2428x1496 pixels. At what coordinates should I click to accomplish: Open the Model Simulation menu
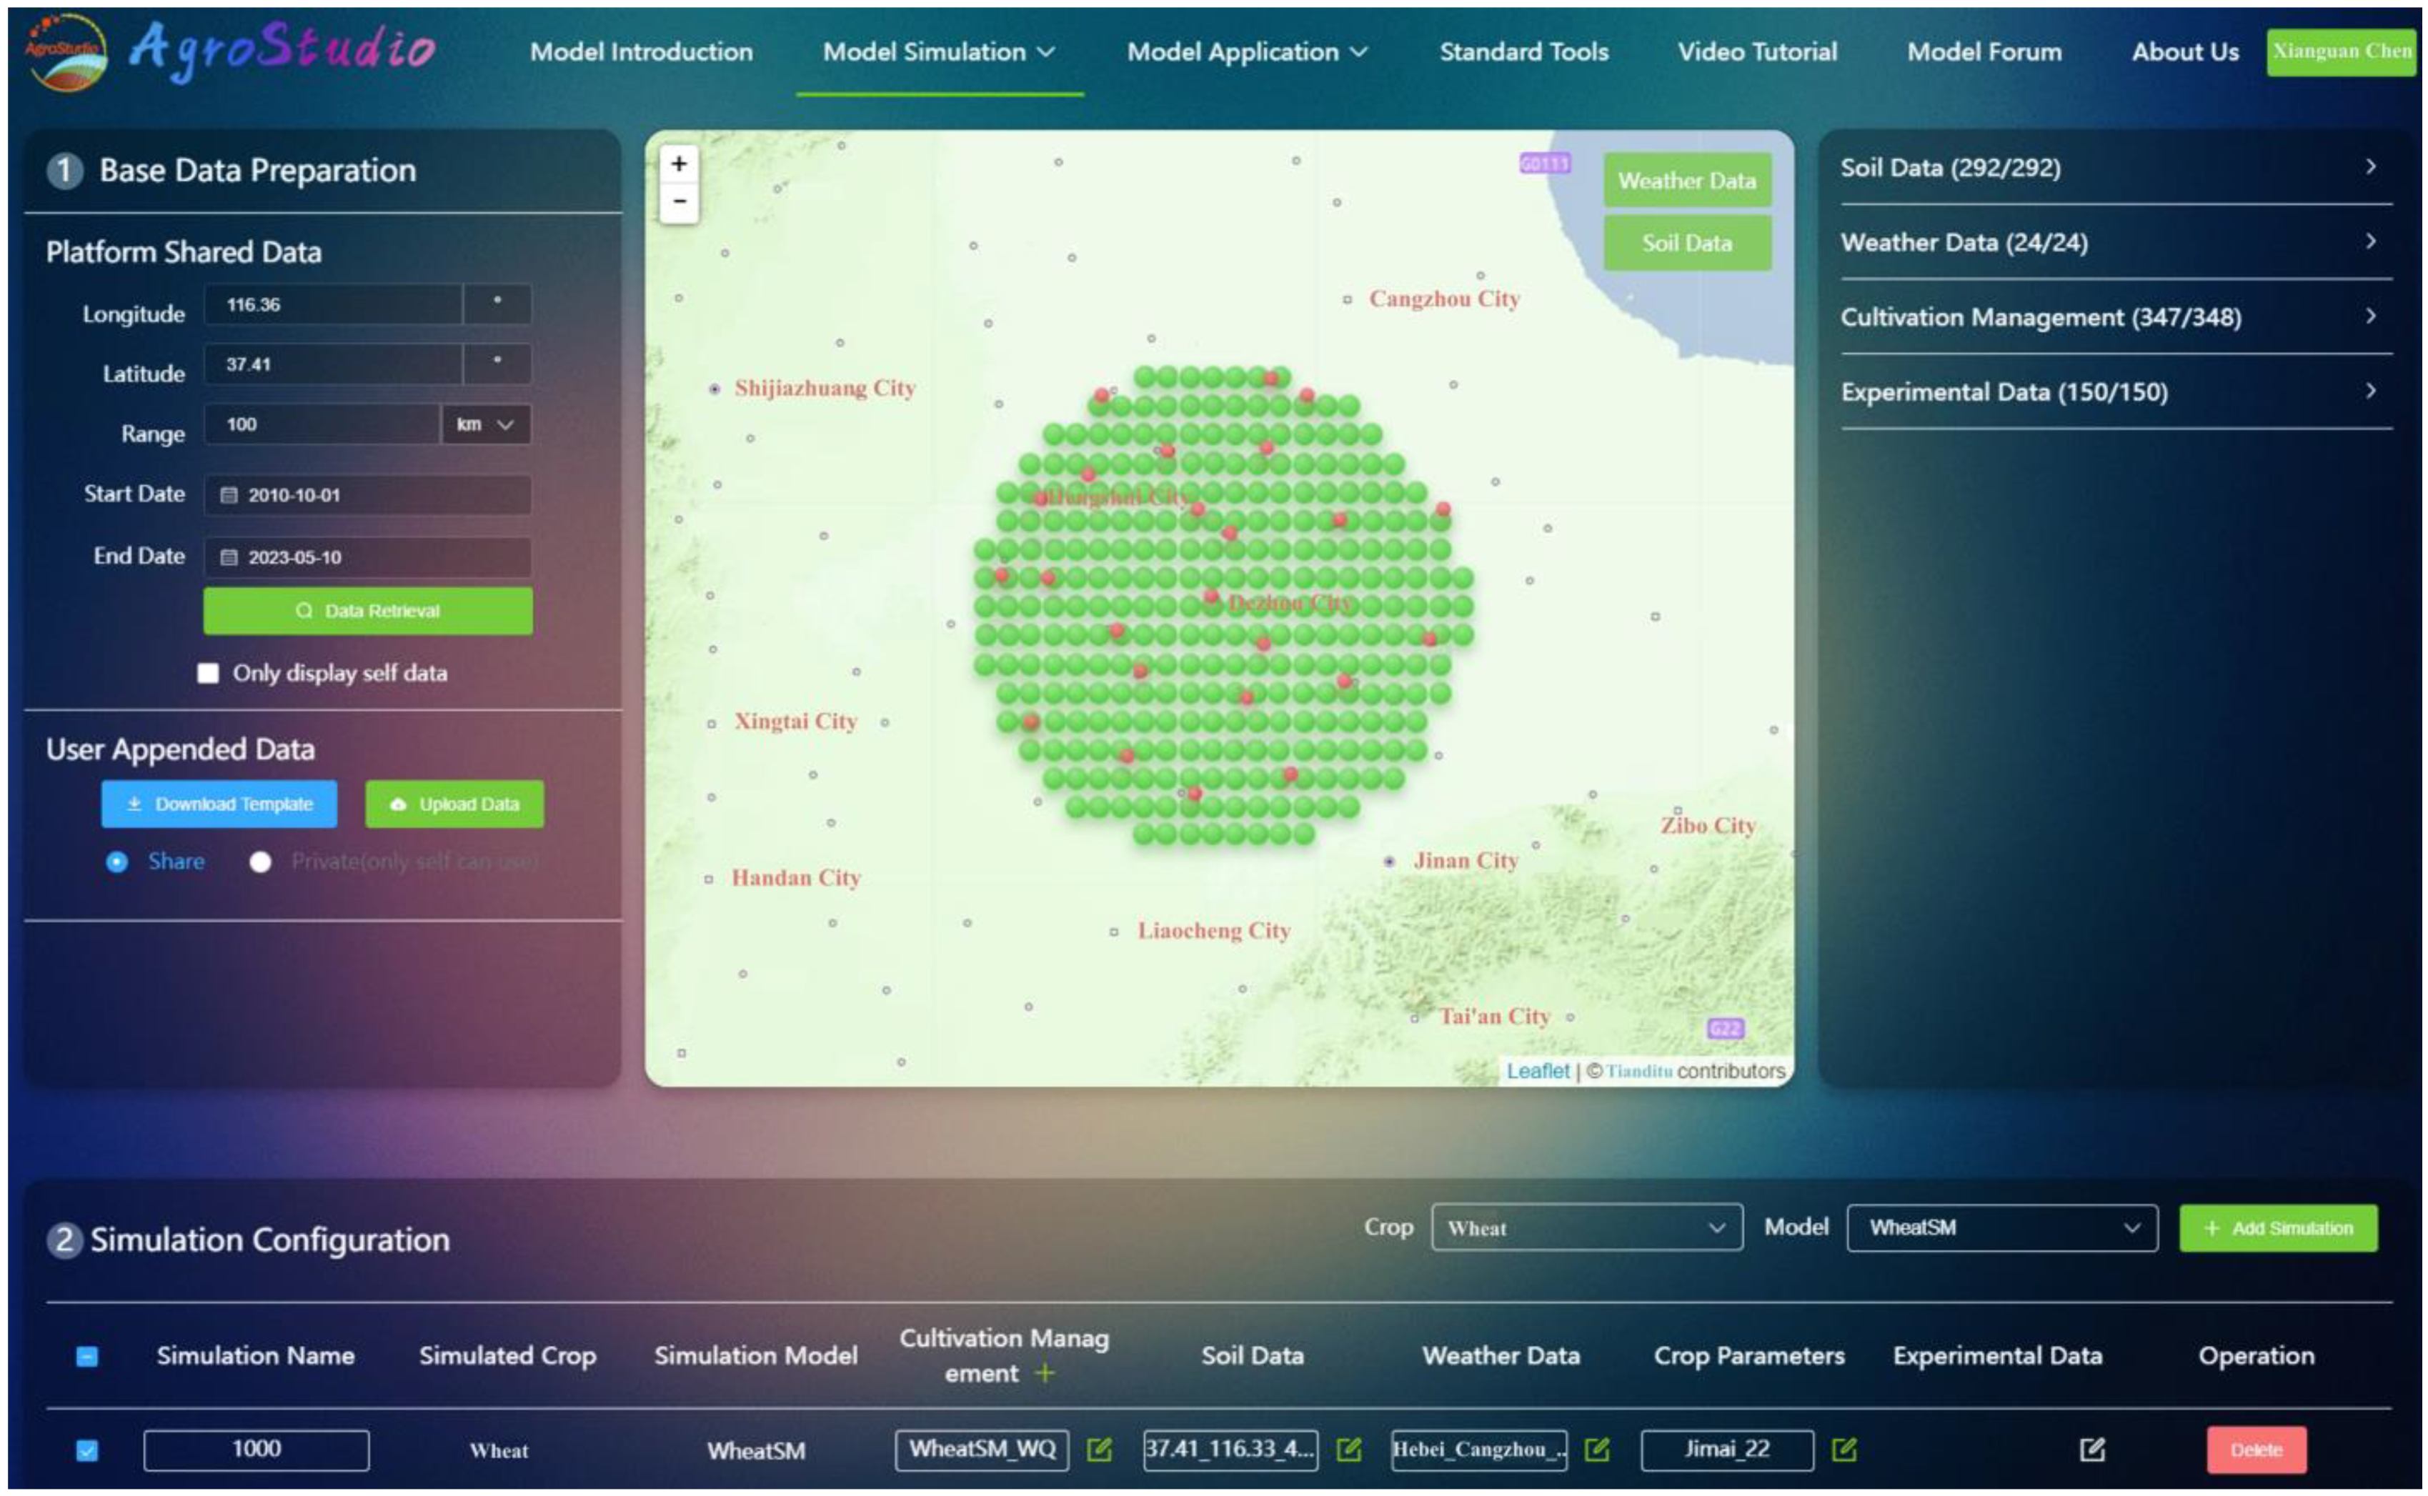[939, 51]
